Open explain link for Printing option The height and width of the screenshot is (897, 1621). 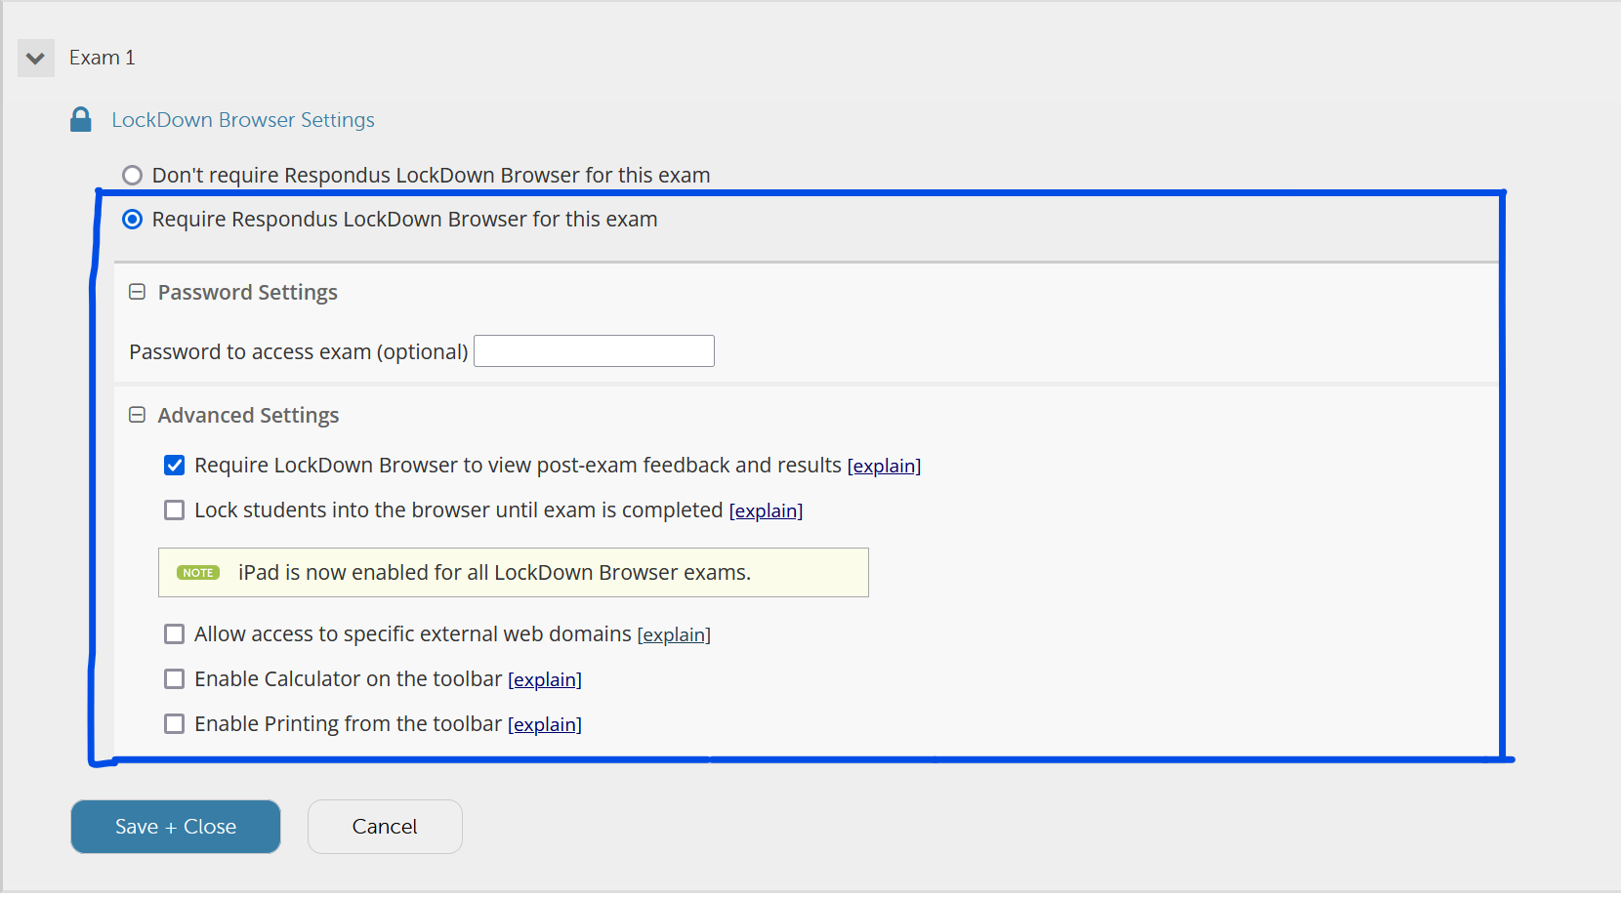point(545,725)
